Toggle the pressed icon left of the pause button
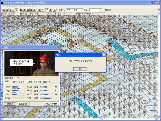The width and height of the screenshot is (161, 121). 47,10
